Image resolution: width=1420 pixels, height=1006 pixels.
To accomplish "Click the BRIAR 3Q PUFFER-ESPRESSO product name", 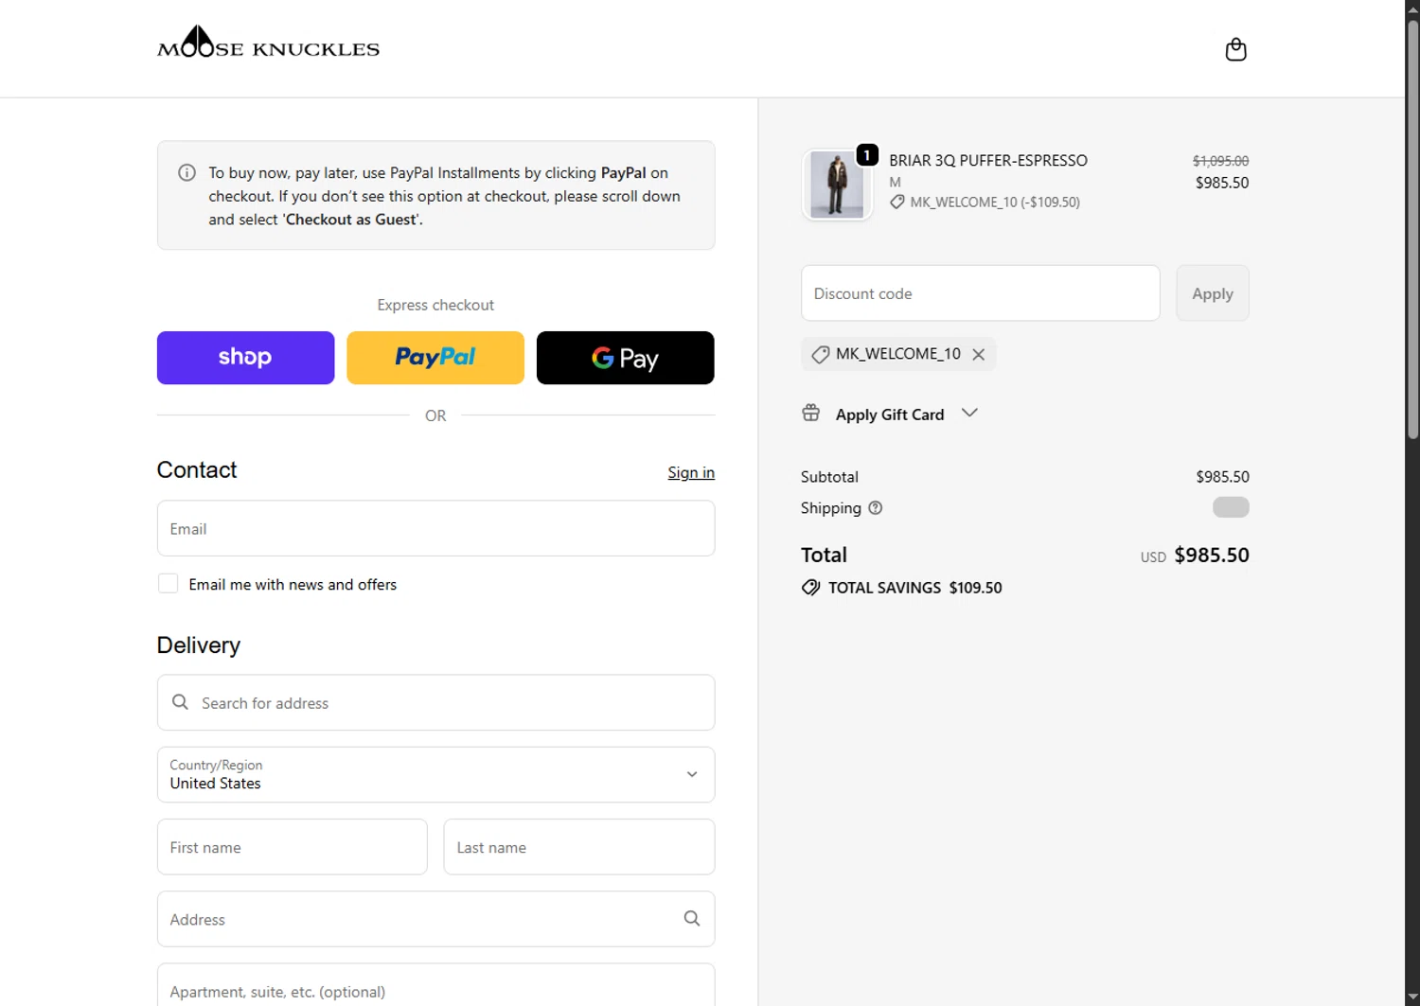I will coord(988,161).
